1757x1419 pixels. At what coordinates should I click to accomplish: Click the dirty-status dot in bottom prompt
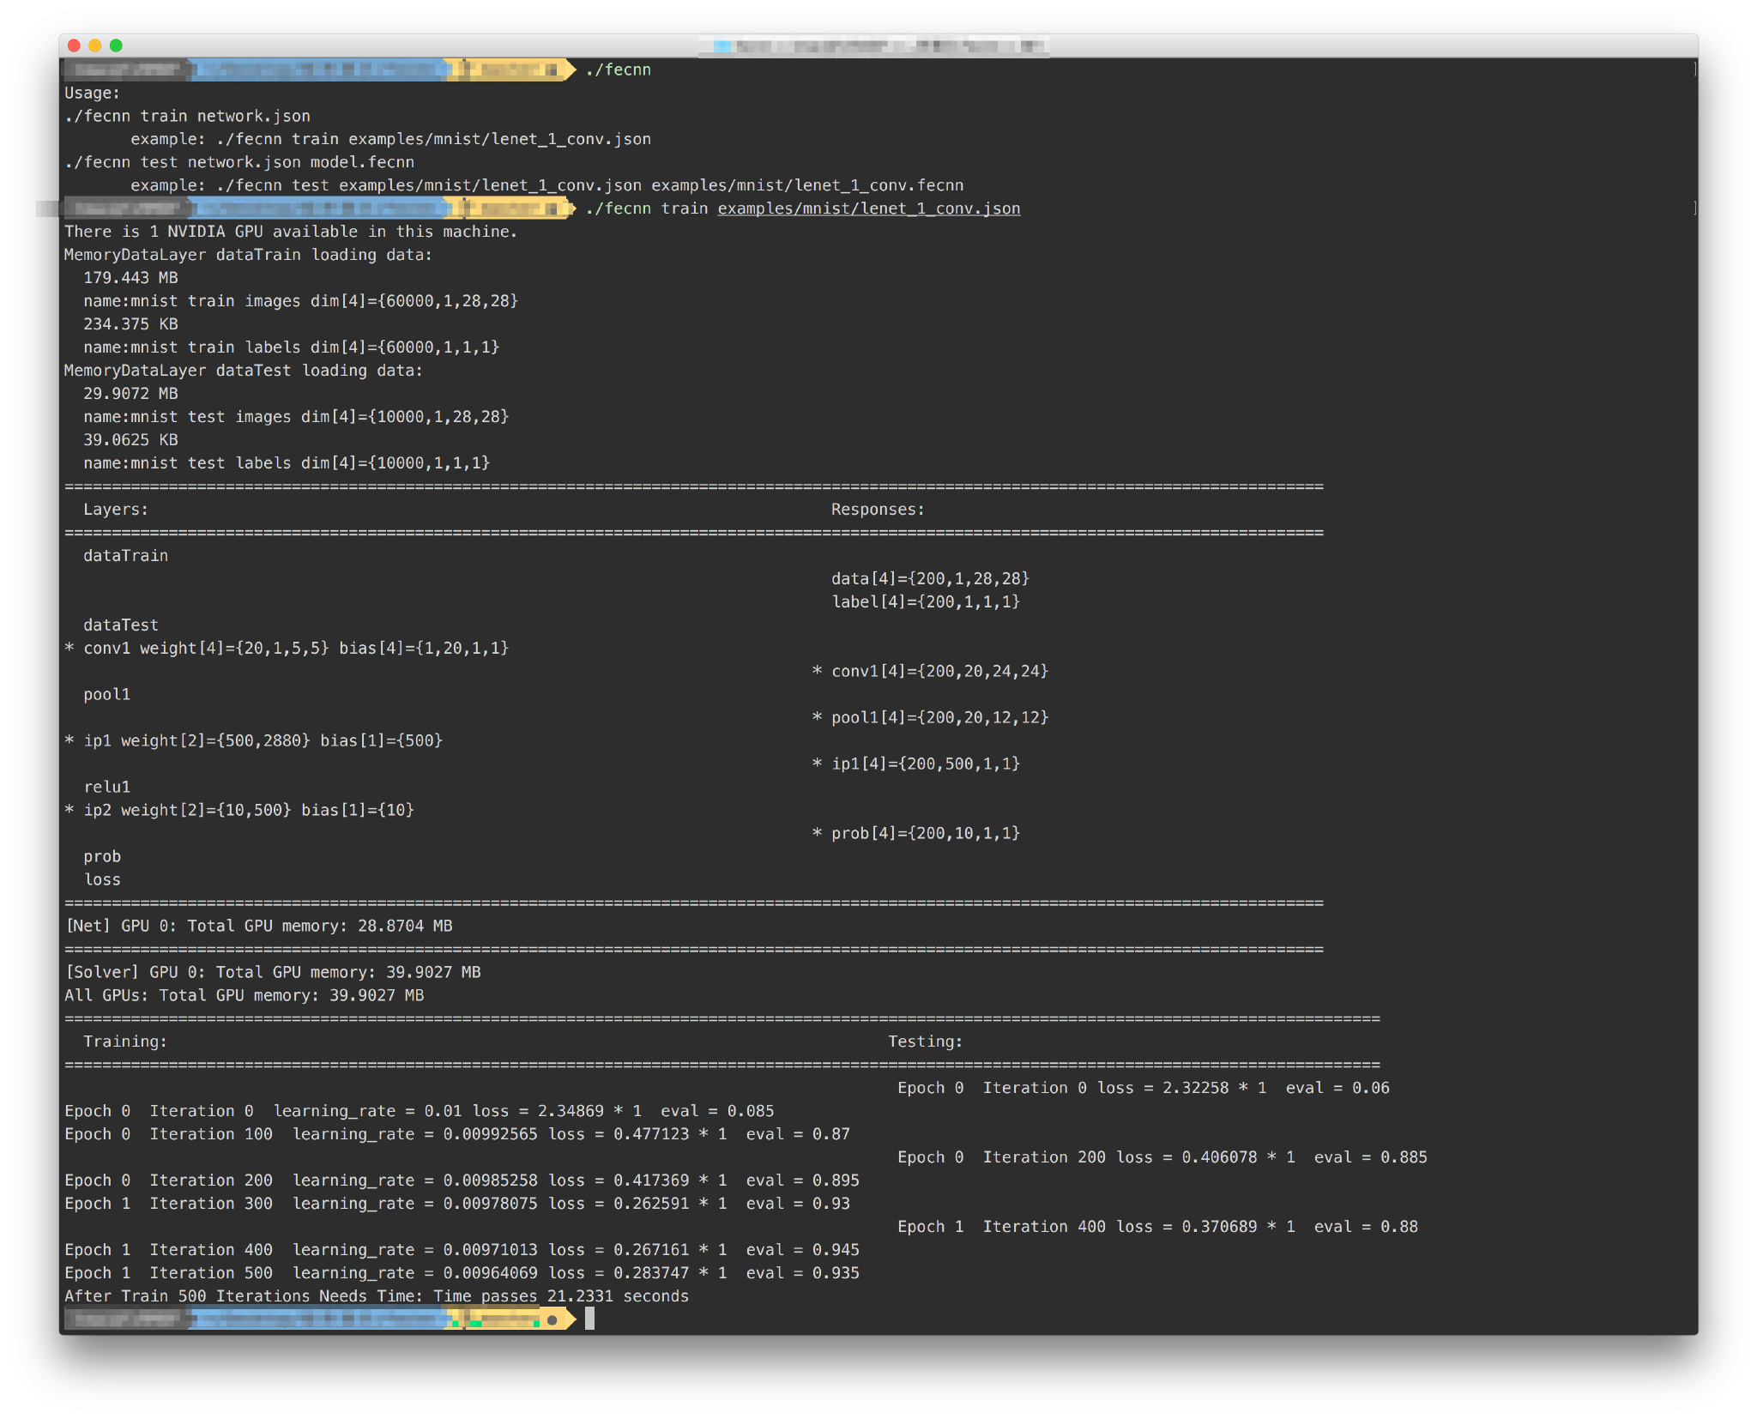coord(552,1319)
